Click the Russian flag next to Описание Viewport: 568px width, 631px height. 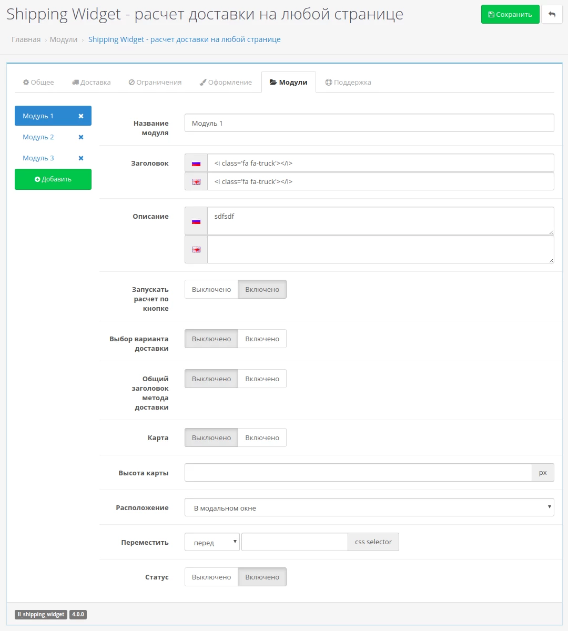pos(196,221)
